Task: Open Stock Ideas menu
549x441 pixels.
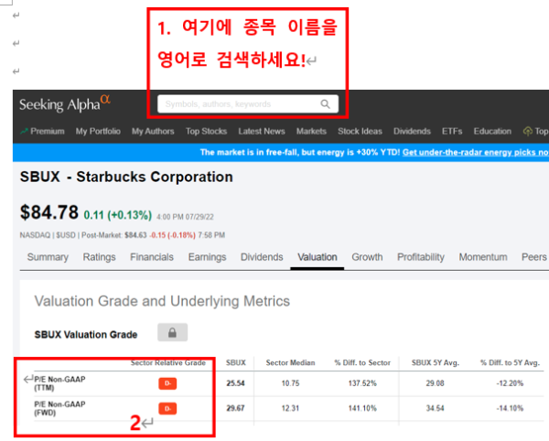Action: click(360, 131)
